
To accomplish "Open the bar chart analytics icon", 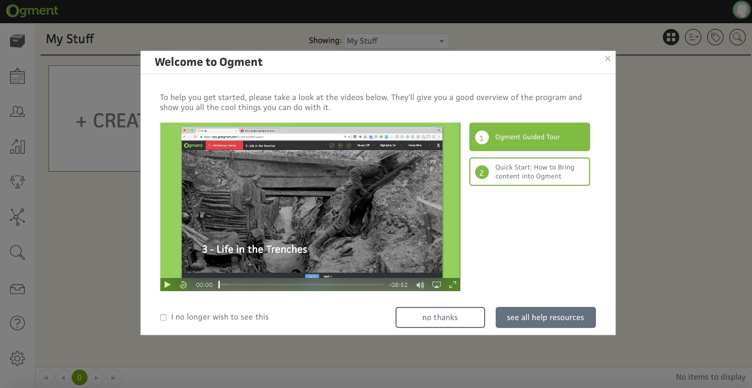I will point(17,146).
